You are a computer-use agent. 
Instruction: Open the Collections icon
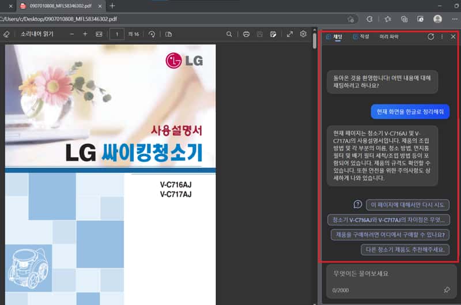click(x=405, y=19)
